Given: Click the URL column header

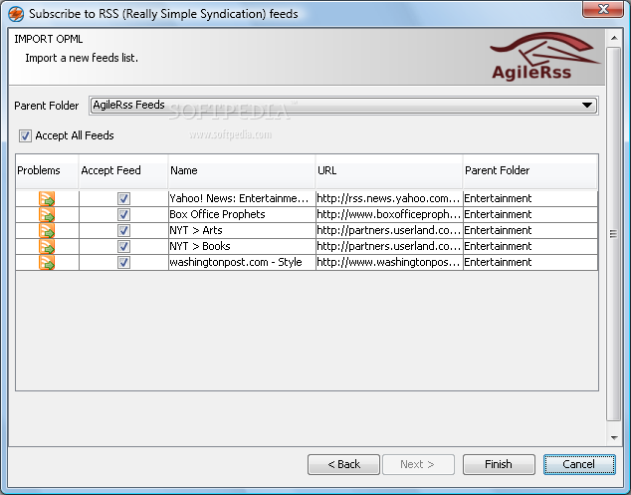Looking at the screenshot, I should point(389,170).
